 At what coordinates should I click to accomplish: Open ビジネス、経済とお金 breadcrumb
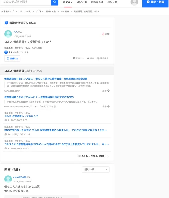click(x=46, y=11)
